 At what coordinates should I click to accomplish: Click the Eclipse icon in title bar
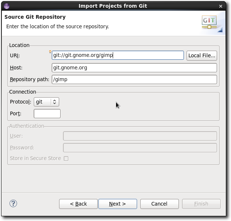[x=6, y=6]
